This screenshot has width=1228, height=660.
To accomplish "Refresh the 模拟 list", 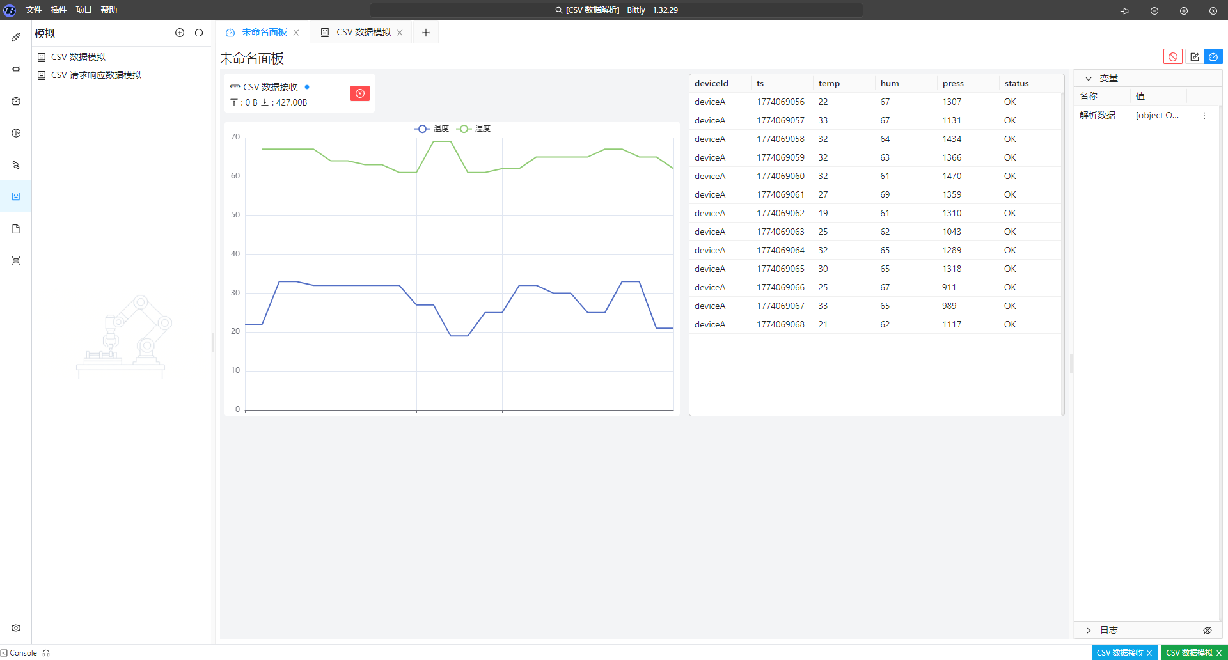I will 199,33.
